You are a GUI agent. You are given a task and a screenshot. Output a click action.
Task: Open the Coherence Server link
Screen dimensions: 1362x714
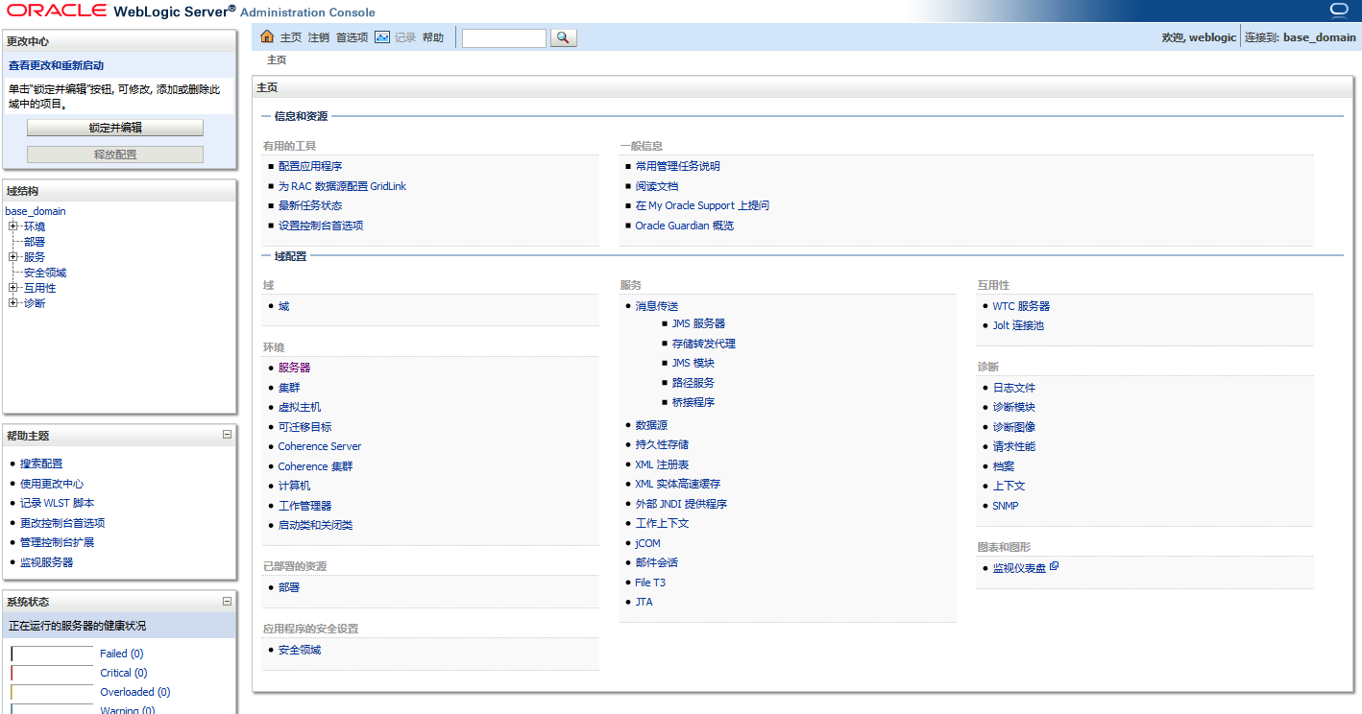(x=320, y=446)
